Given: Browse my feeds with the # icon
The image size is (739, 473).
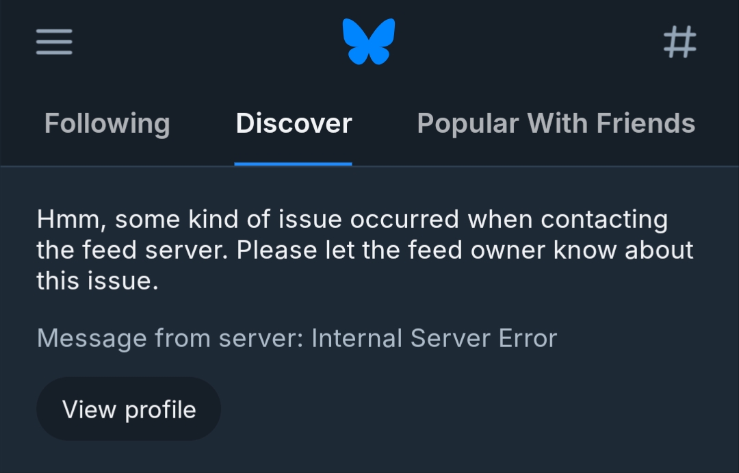Looking at the screenshot, I should click(x=680, y=42).
